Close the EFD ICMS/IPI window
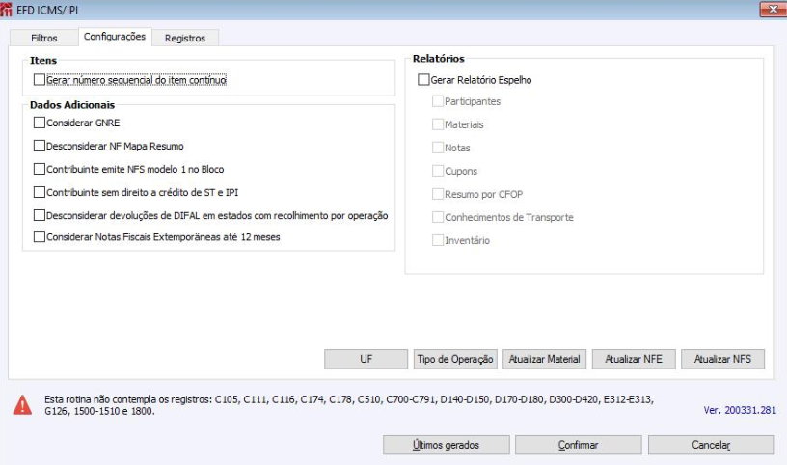 (x=771, y=10)
